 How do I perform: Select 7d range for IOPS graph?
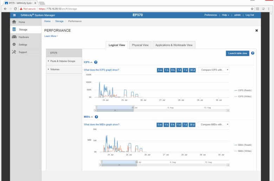[185, 70]
